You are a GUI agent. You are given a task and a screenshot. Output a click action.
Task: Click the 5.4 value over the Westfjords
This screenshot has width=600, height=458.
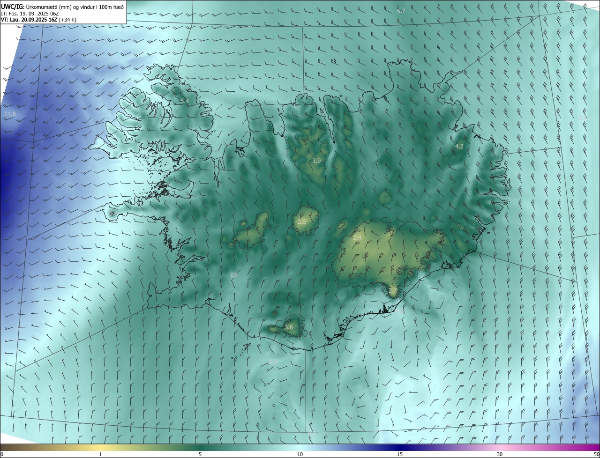click(185, 101)
